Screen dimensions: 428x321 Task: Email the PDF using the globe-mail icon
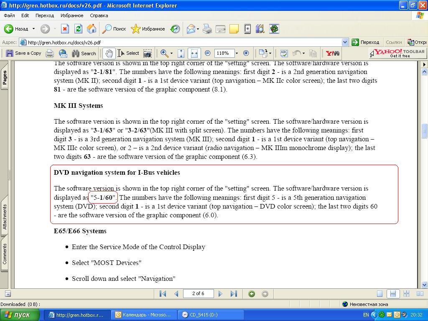pos(63,53)
